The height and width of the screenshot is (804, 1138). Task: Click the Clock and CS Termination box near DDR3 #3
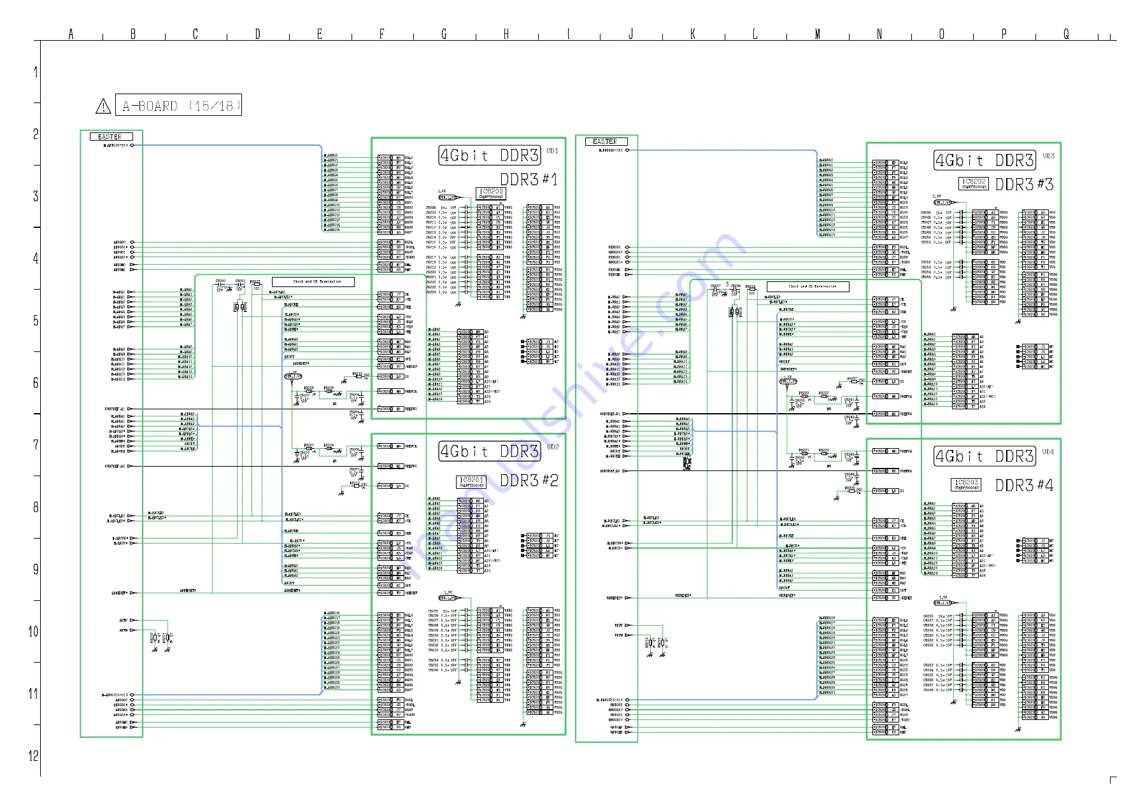click(808, 286)
